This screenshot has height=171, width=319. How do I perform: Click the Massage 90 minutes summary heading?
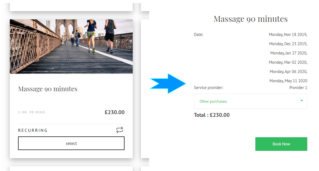250,19
